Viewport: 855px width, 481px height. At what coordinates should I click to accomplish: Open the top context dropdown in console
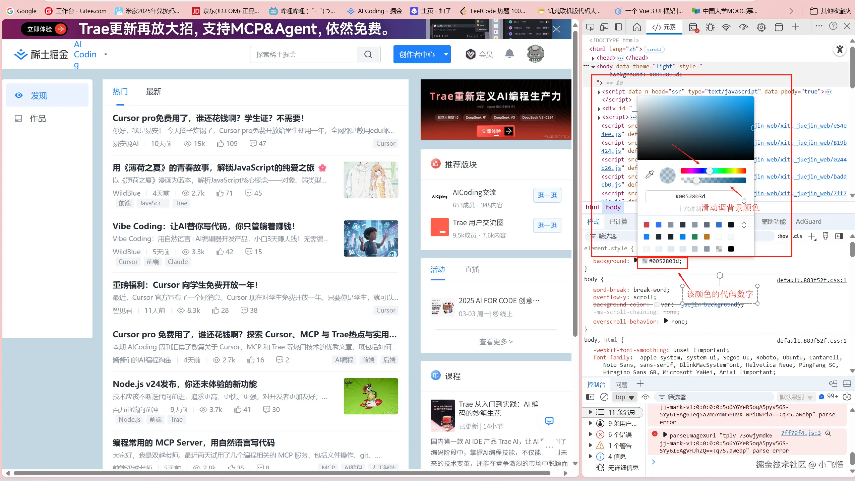[624, 397]
